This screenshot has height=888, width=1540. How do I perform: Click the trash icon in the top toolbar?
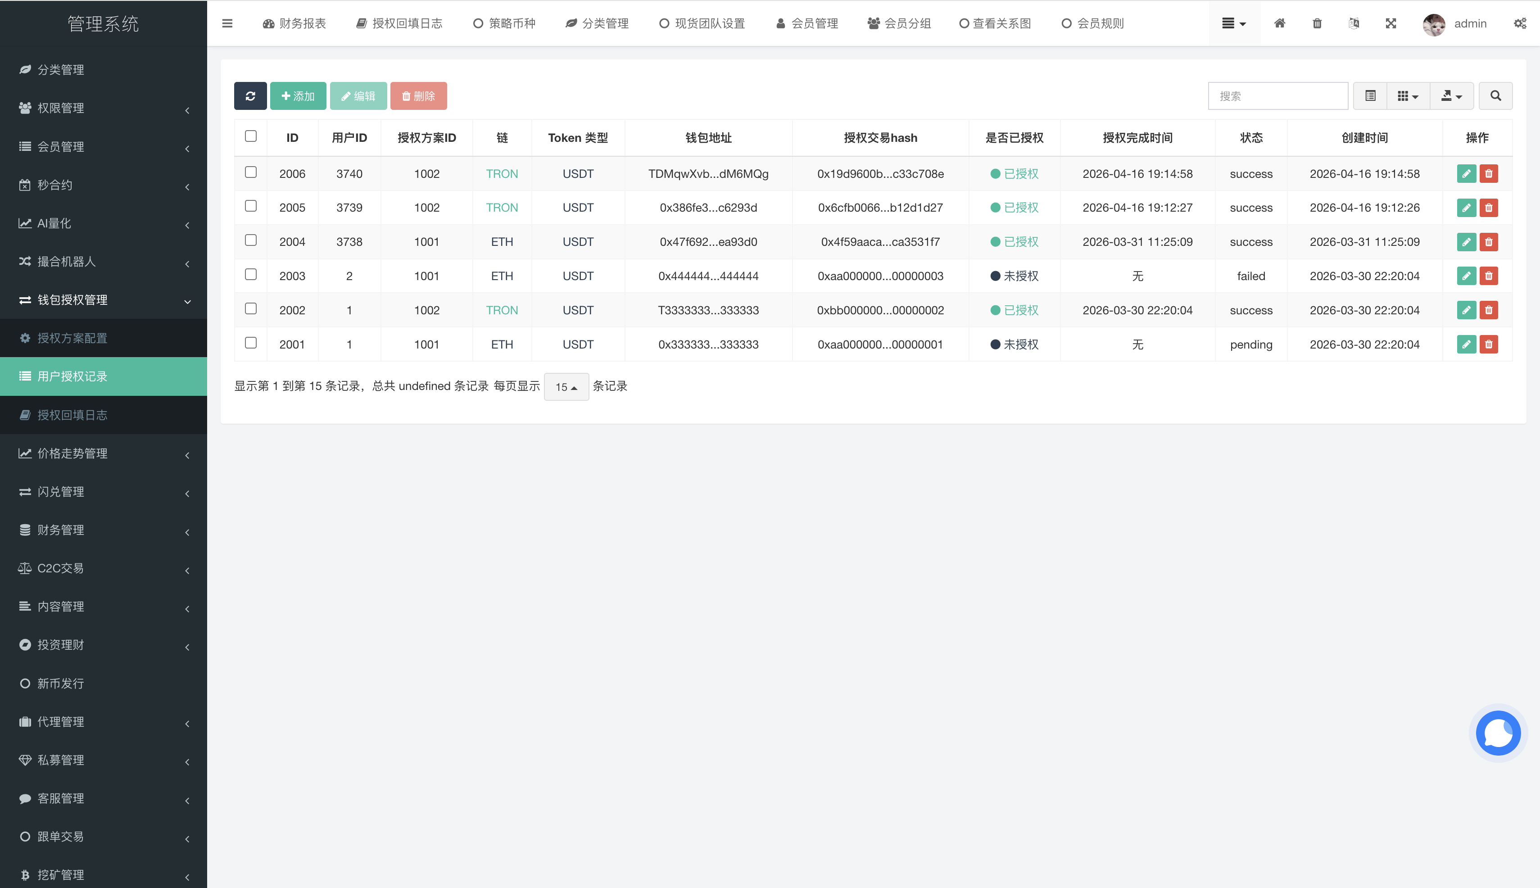tap(1317, 23)
